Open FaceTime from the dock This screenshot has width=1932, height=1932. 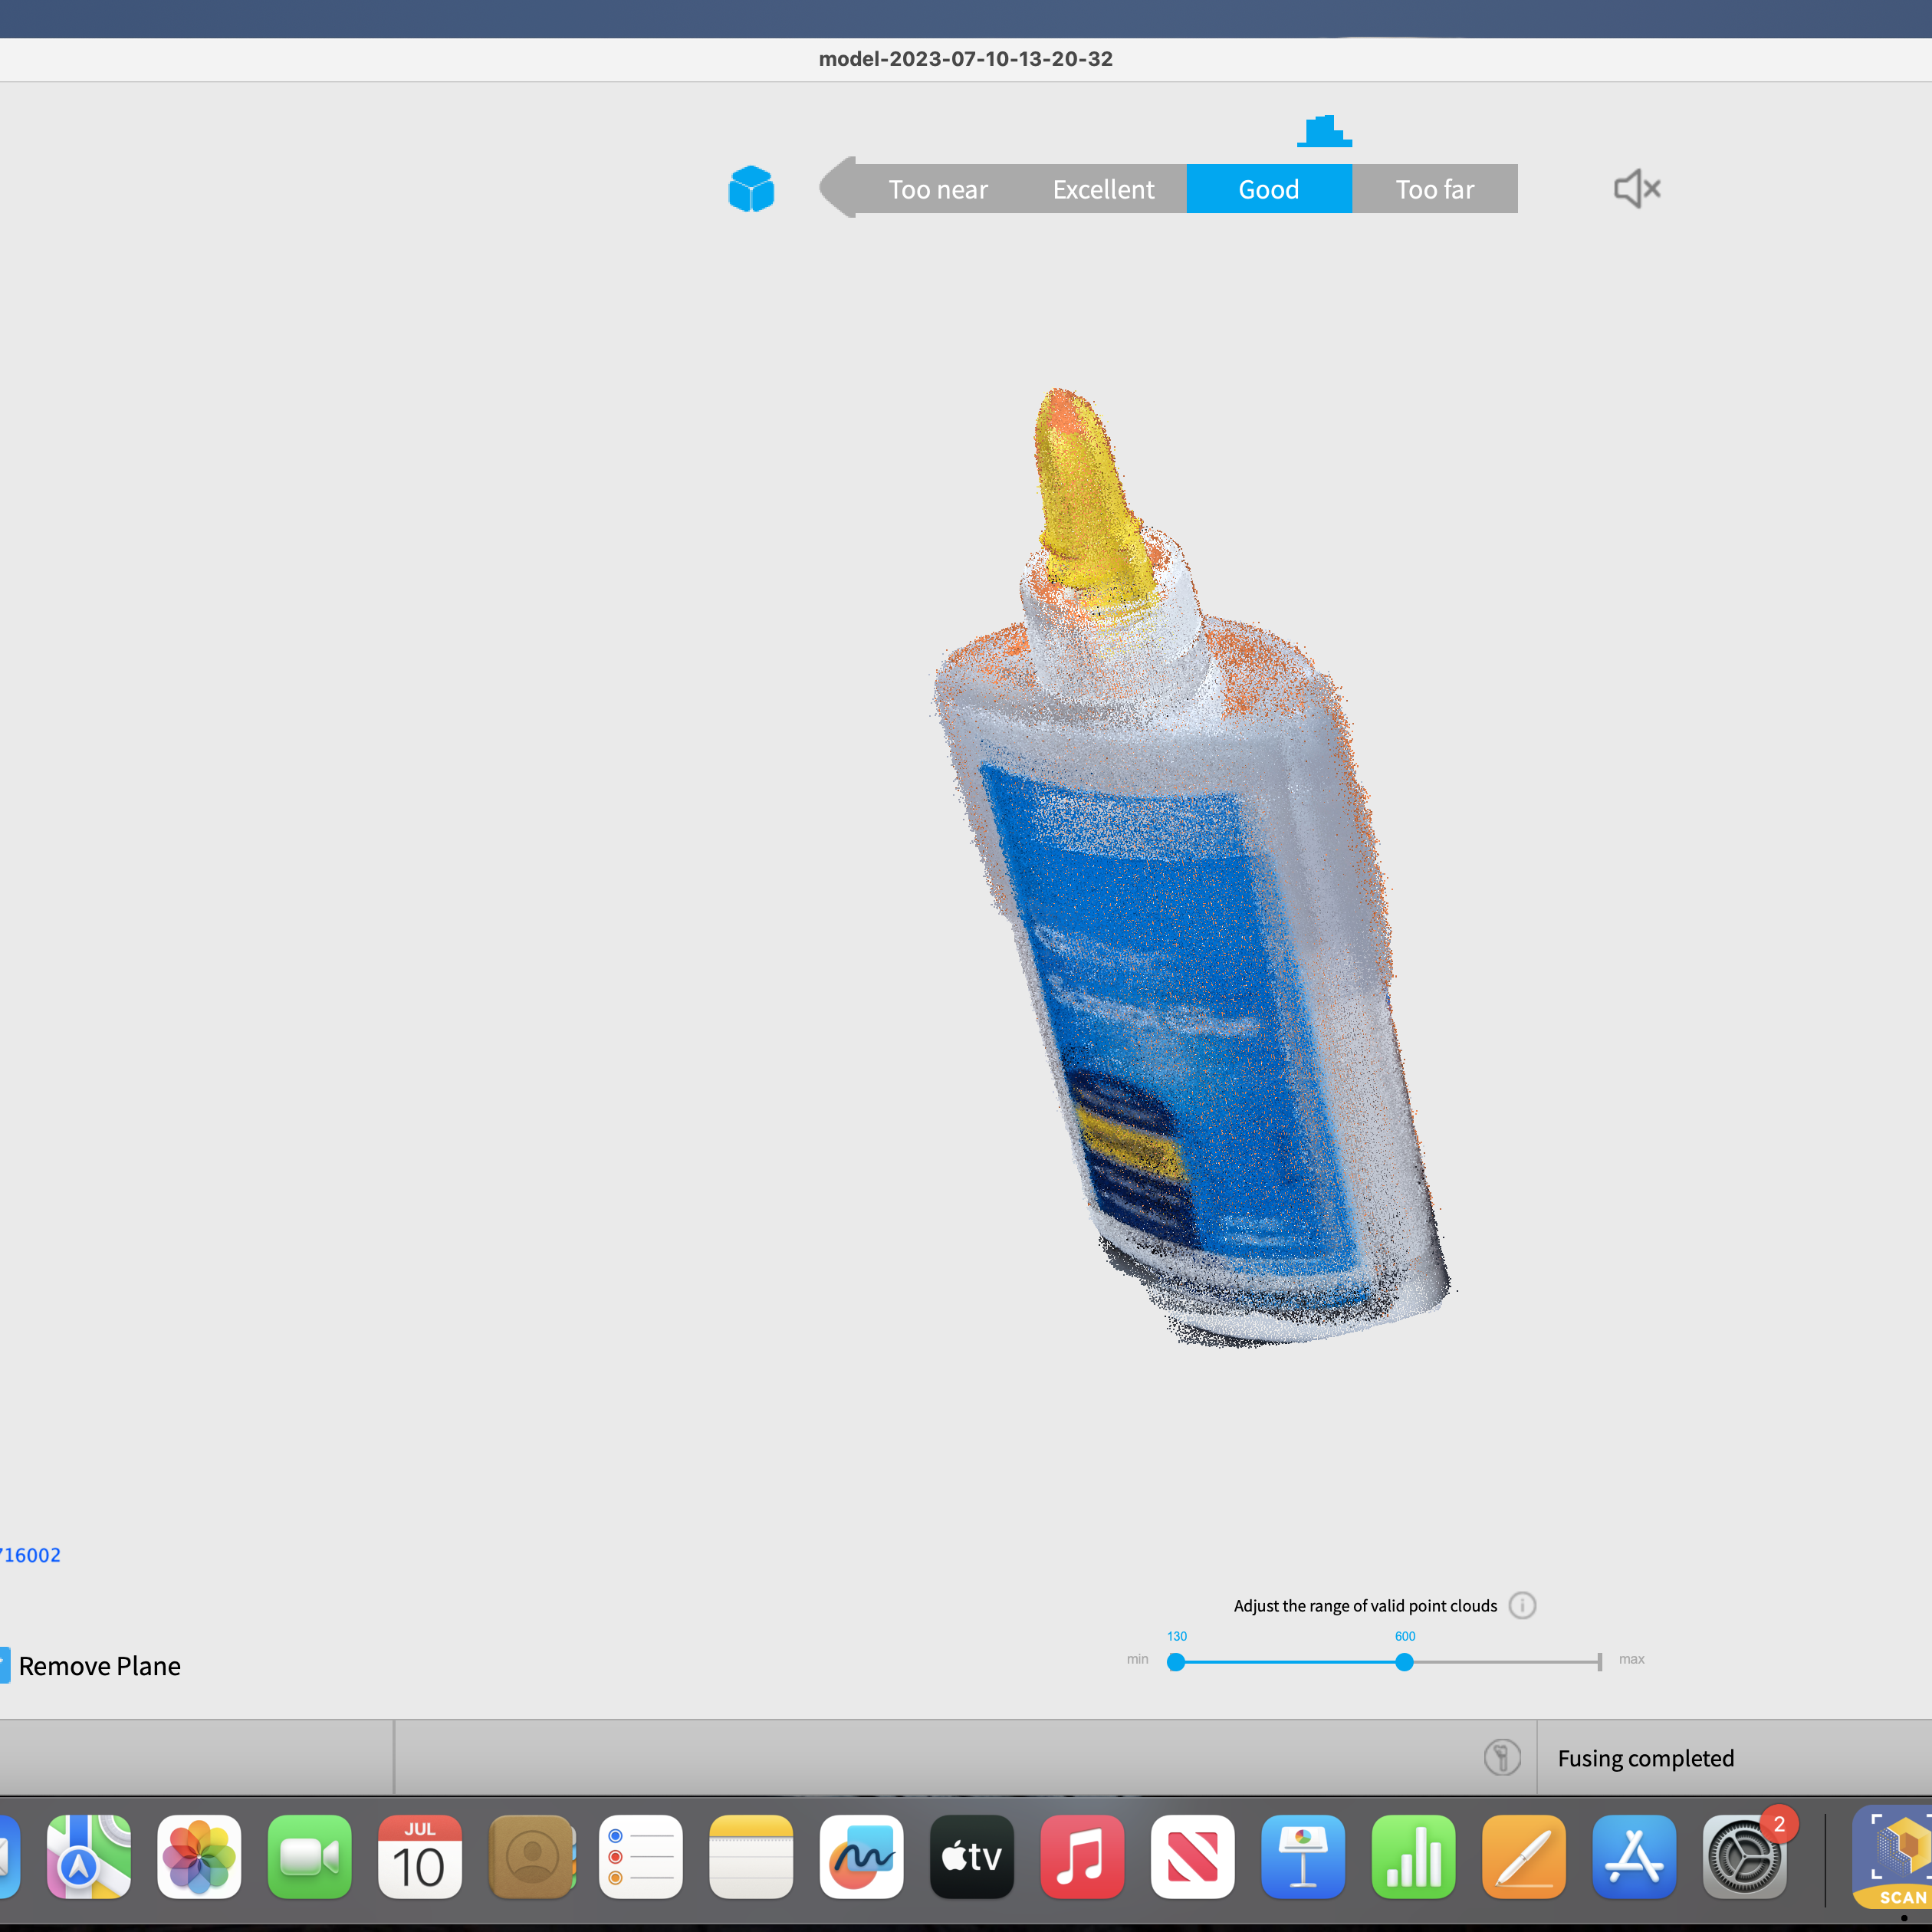click(309, 1856)
